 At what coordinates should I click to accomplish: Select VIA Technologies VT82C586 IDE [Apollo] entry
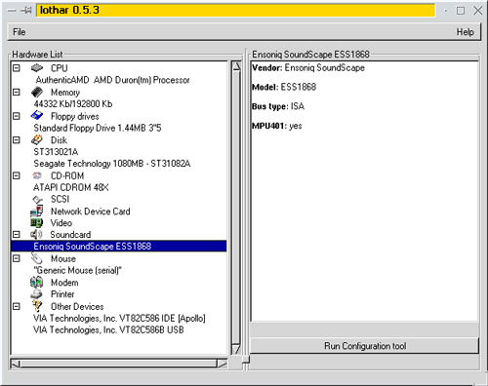coord(119,318)
